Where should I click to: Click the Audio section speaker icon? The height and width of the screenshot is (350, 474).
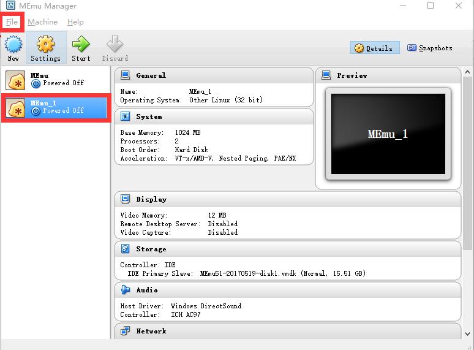click(126, 290)
